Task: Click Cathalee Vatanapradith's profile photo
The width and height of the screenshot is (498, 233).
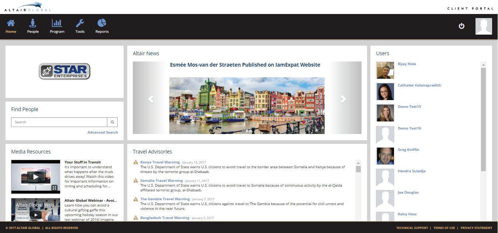Action: tap(385, 91)
